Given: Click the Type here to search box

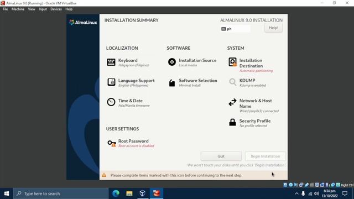Looking at the screenshot, I should point(61,193).
